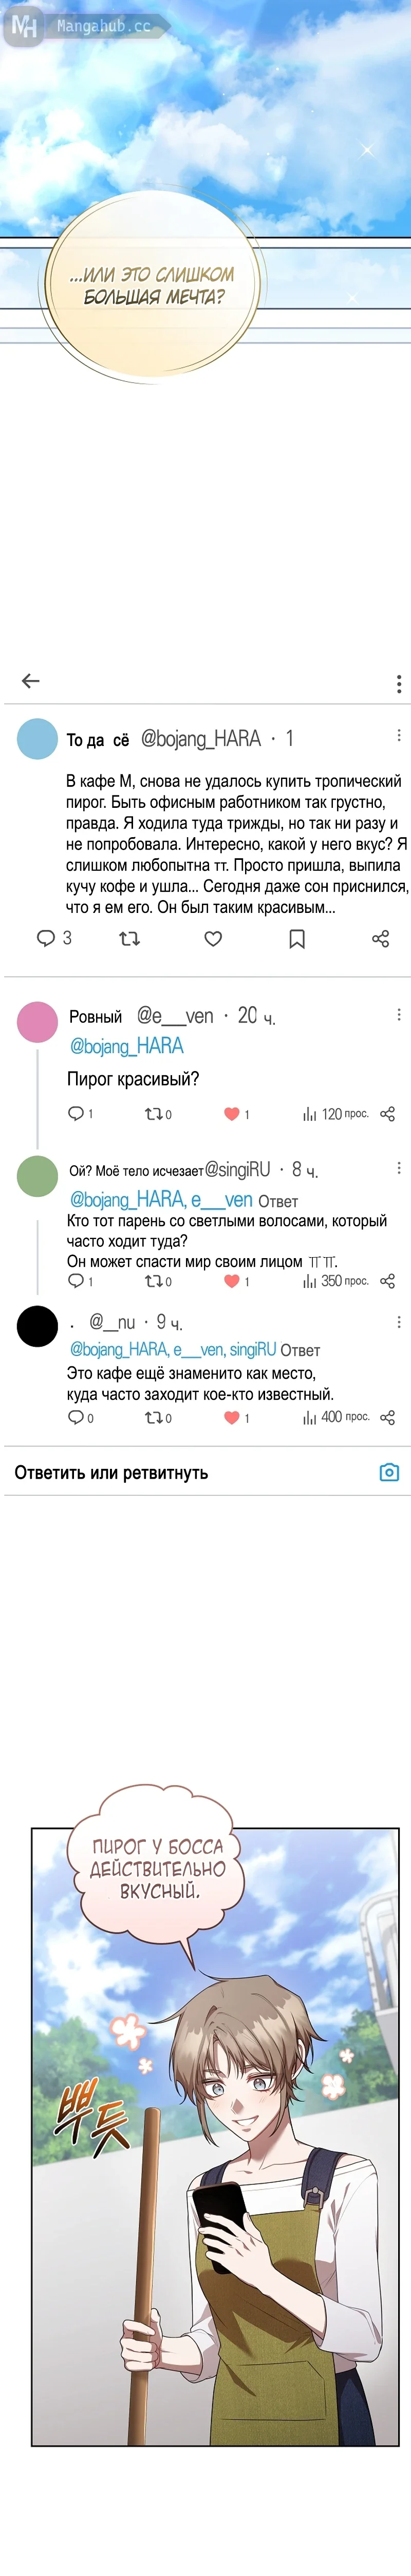This screenshot has width=411, height=2576.
Task: Like the main post by @bojang_HARA
Action: point(214,939)
